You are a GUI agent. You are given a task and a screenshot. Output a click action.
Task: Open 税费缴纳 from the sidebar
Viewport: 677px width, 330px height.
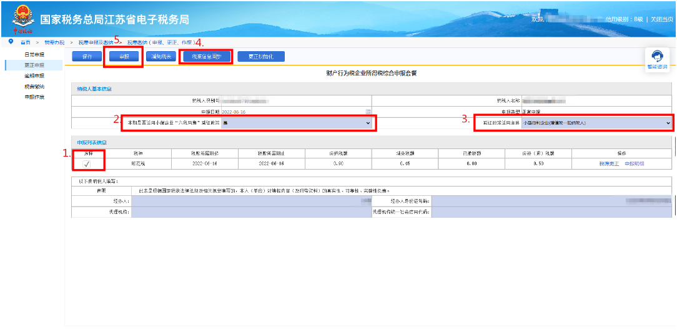coord(34,87)
